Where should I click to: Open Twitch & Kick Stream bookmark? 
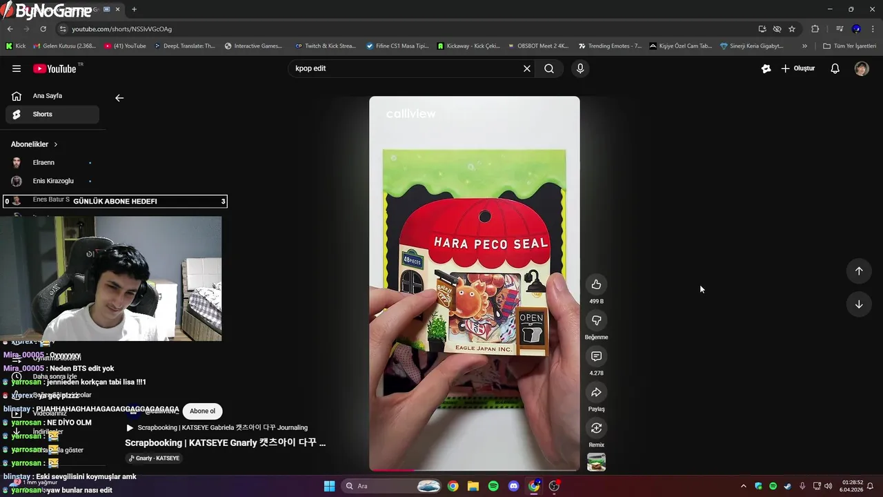point(326,46)
